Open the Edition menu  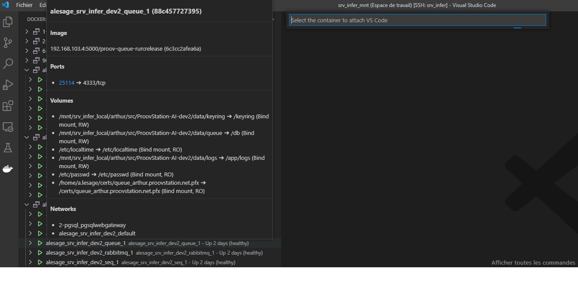click(42, 5)
